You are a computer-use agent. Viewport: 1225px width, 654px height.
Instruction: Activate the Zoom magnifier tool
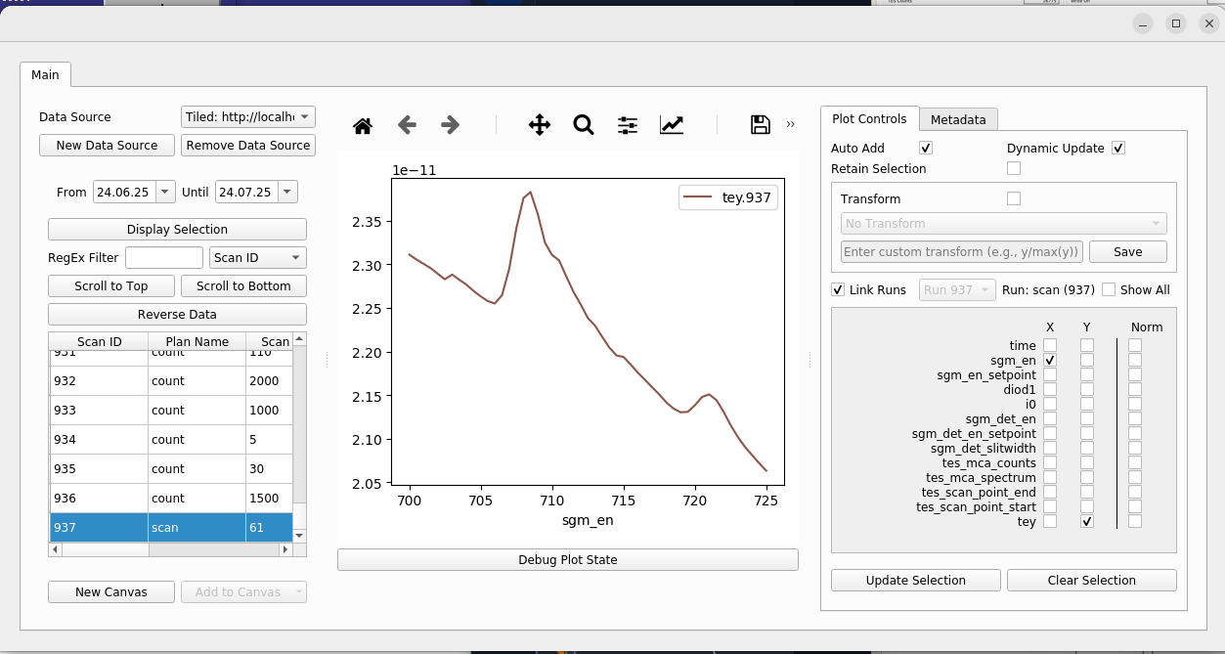click(584, 125)
